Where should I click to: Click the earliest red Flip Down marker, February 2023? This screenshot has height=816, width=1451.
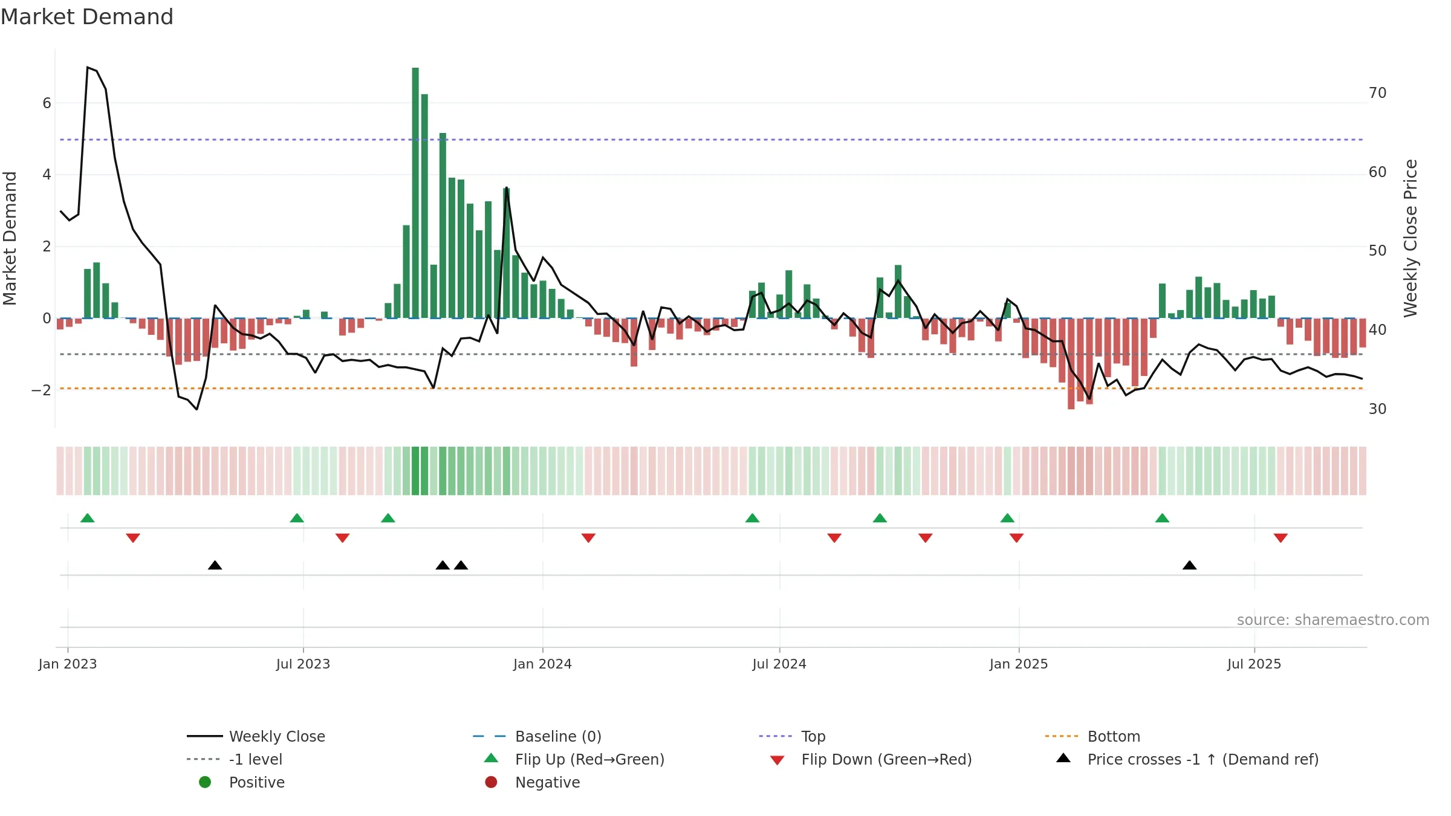tap(133, 538)
